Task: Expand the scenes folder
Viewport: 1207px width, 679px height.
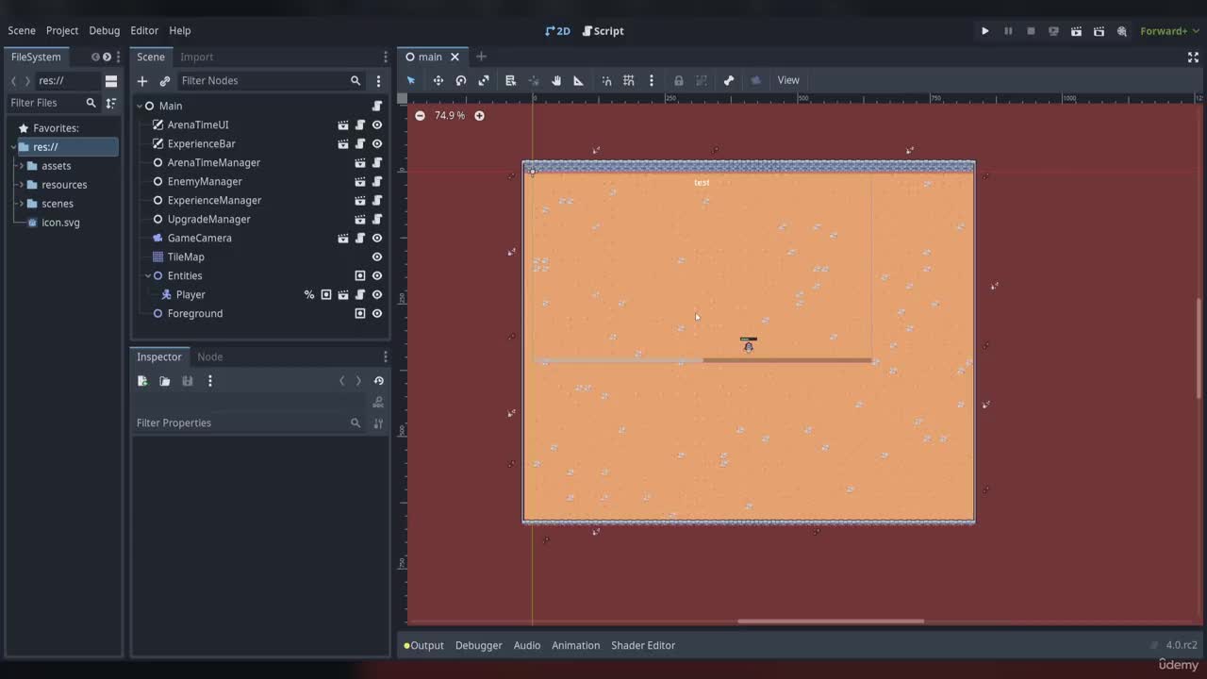Action: 21,204
